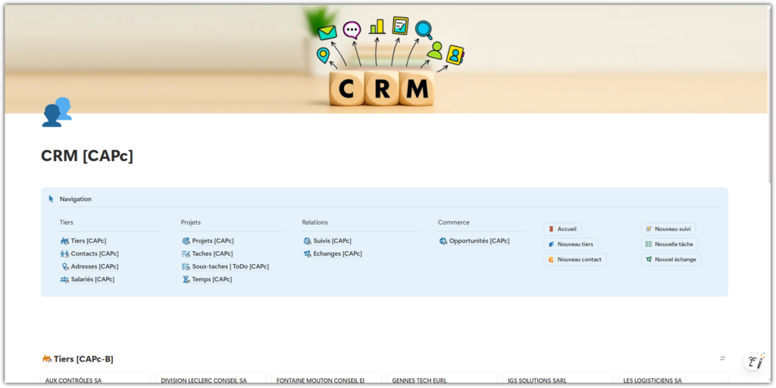Click the cursor icon beside Navigation

51,199
